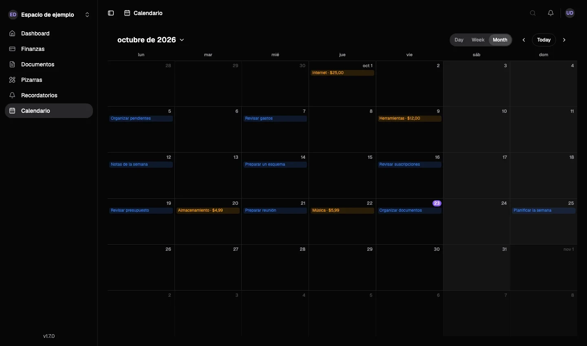The height and width of the screenshot is (346, 587).
Task: Open the Revisar presupuesto event
Action: [141, 210]
